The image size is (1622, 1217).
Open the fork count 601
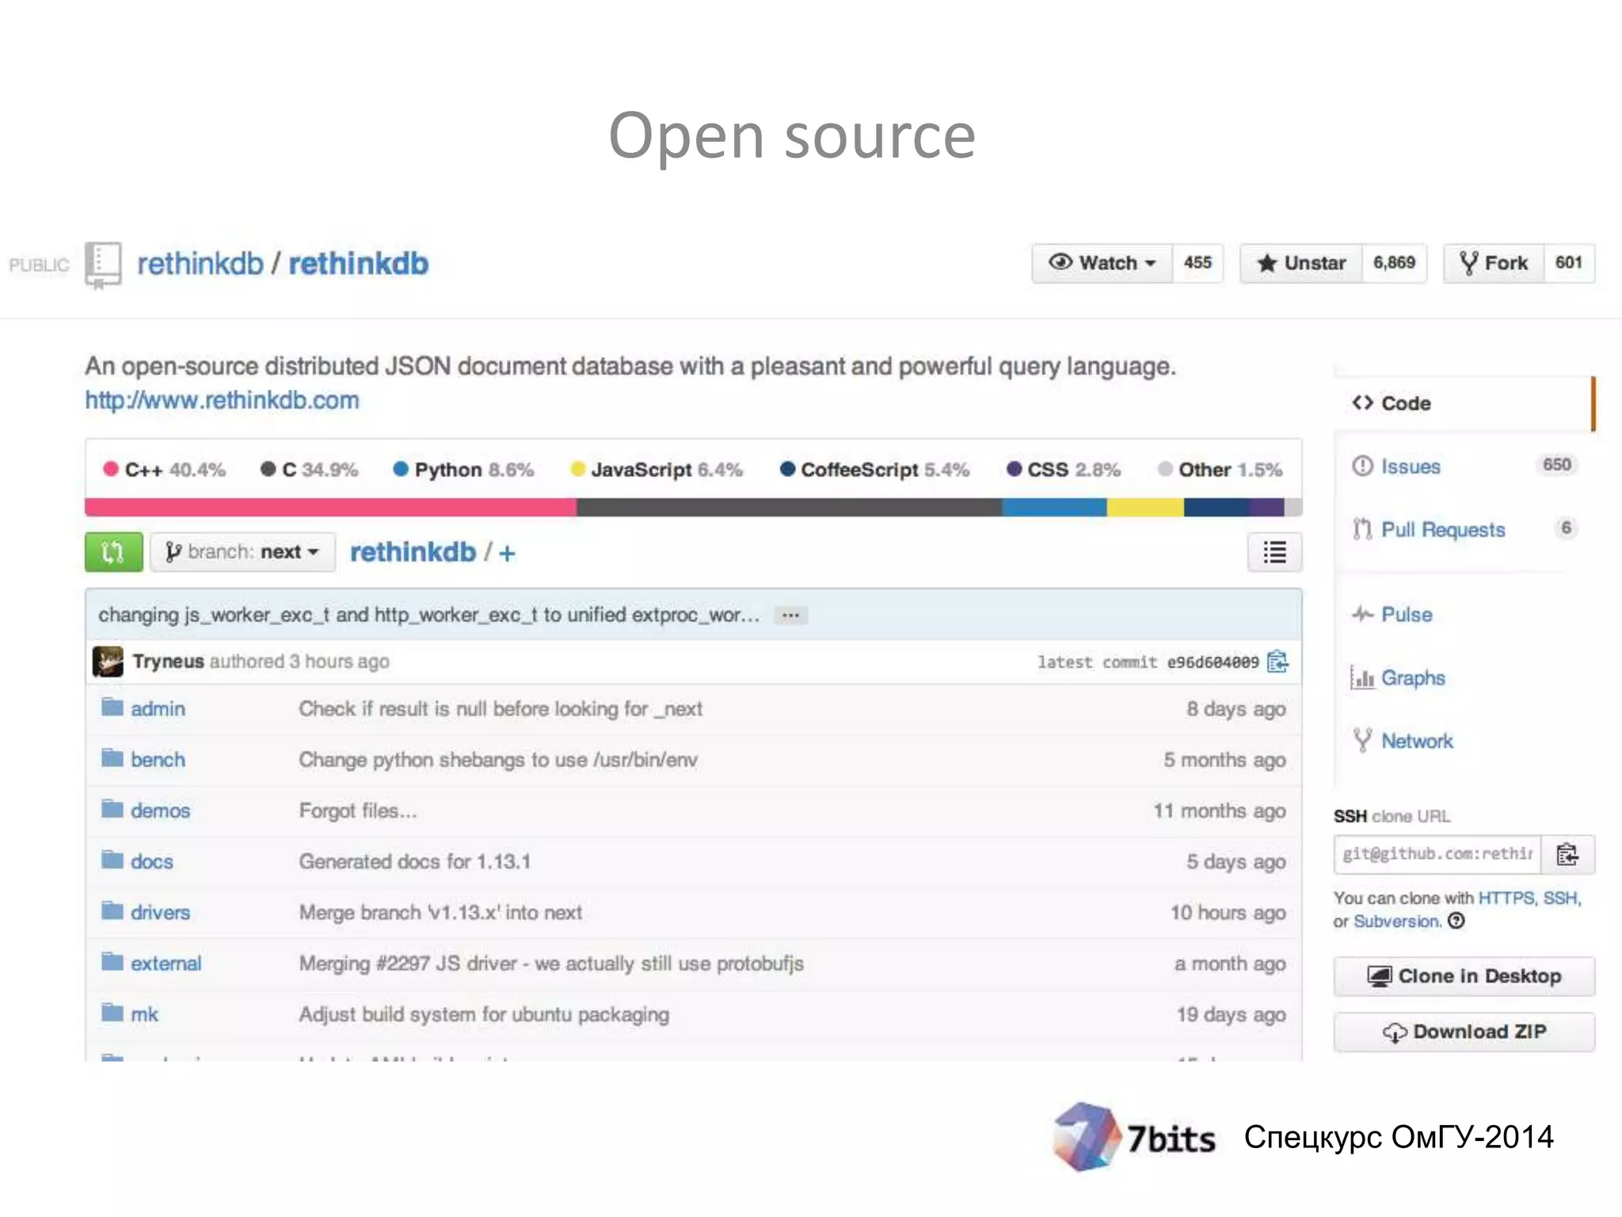[1568, 263]
